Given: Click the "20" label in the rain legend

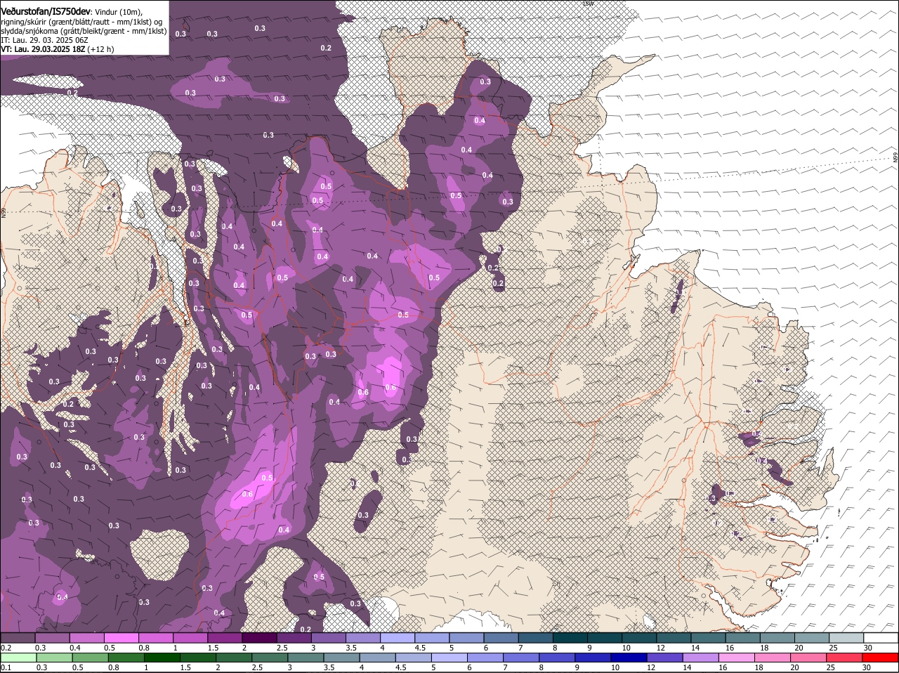Looking at the screenshot, I should tap(794, 668).
